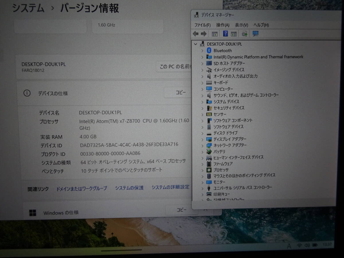Expand the ファームウェア node
This screenshot has width=344, height=258.
click(x=202, y=164)
